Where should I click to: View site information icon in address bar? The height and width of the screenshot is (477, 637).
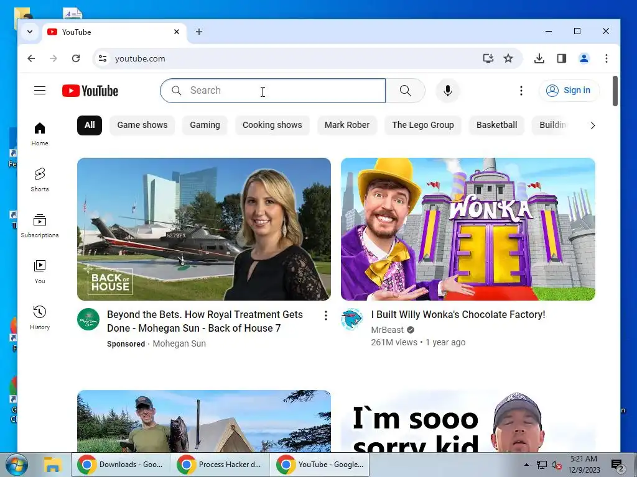[103, 58]
